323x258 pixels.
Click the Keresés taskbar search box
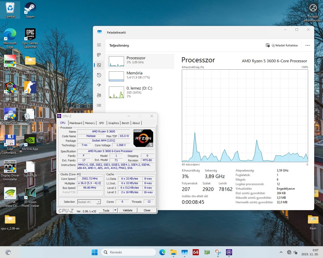click(x=128, y=252)
